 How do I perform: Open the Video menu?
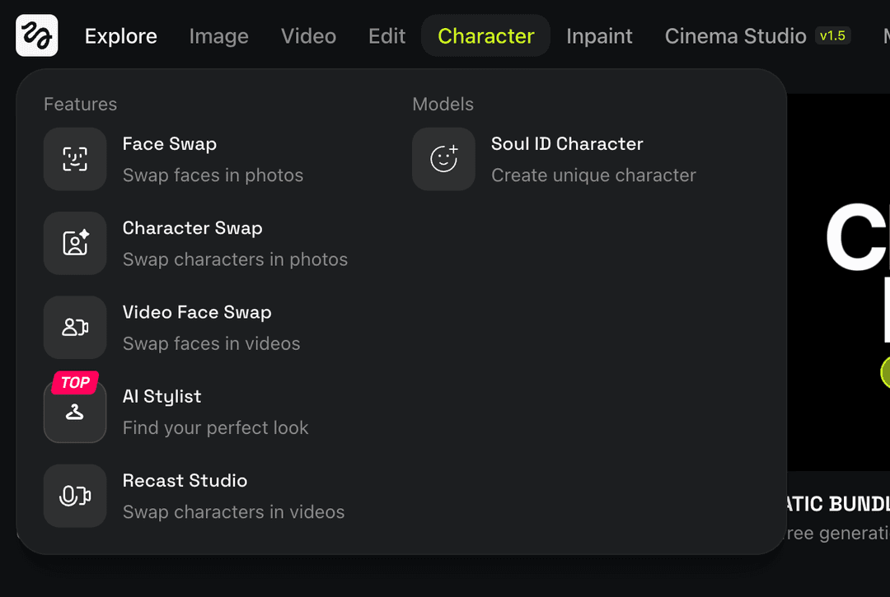tap(308, 35)
